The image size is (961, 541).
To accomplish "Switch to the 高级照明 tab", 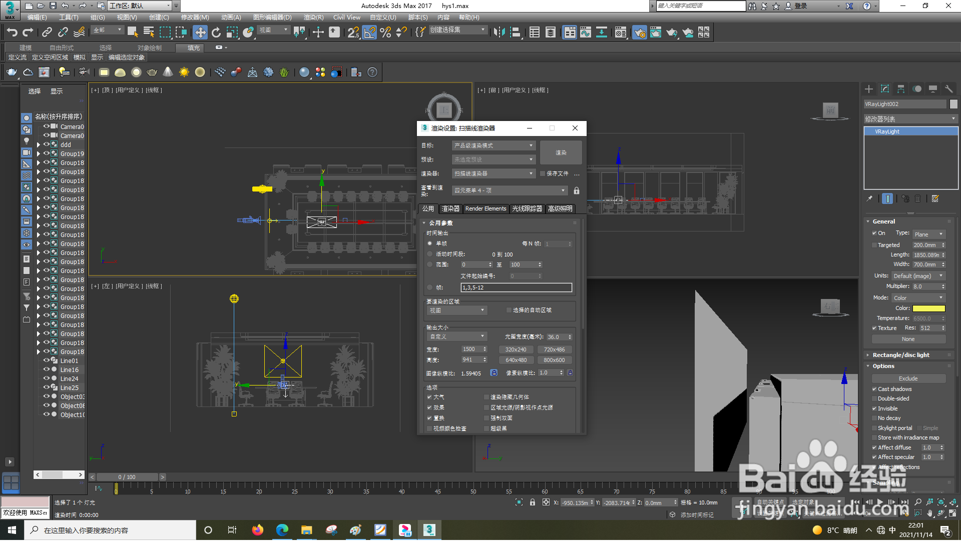I will tap(560, 209).
